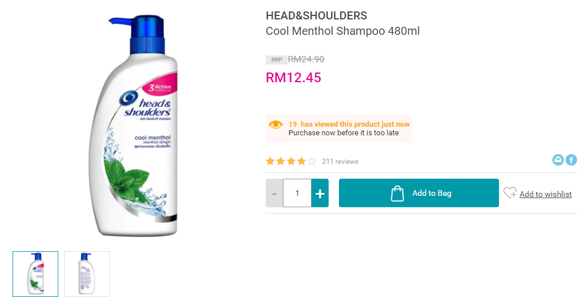Screen dimensions: 583x302
Task: Click the heart wishlist icon
Action: pyautogui.click(x=510, y=192)
